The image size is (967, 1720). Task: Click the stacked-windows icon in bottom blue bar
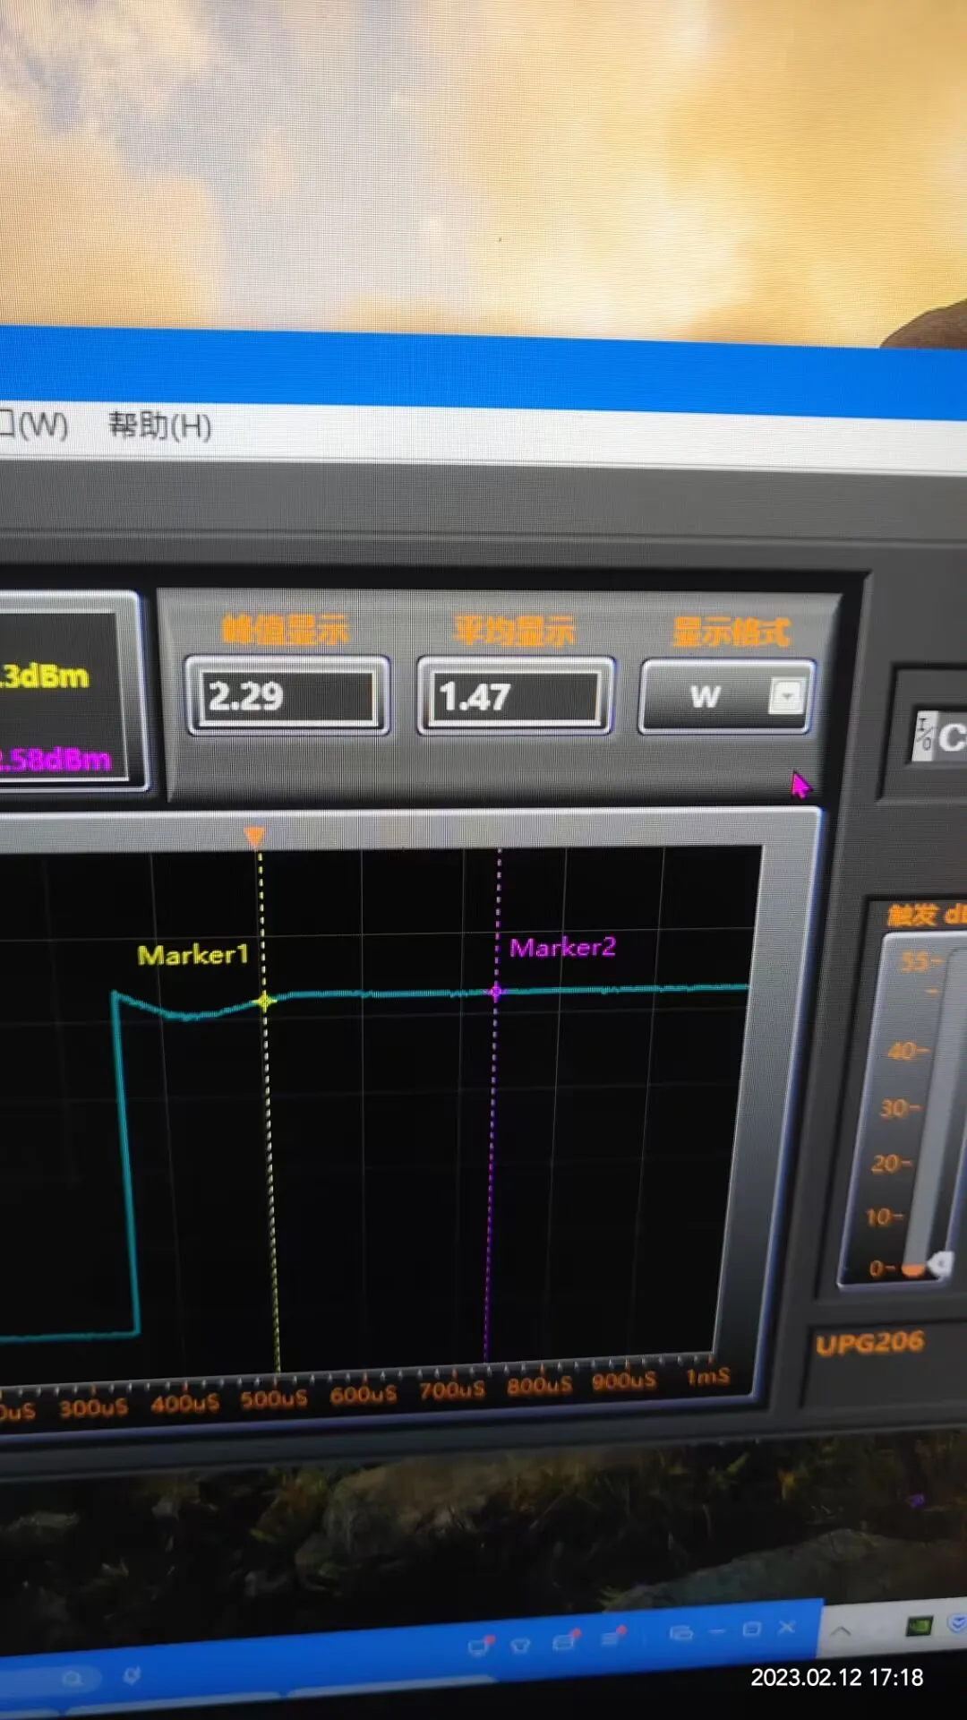click(682, 1633)
